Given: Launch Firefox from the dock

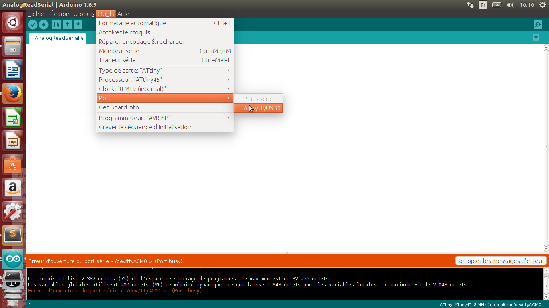Looking at the screenshot, I should pos(13,94).
